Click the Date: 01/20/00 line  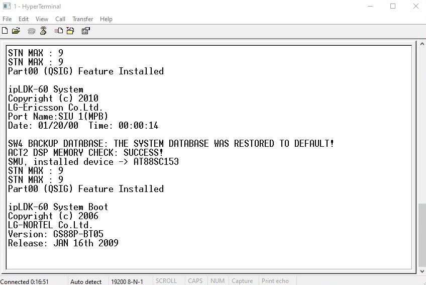tap(83, 125)
